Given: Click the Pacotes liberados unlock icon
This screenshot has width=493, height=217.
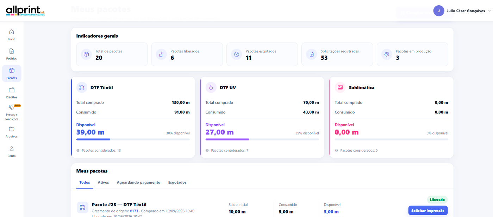Looking at the screenshot, I should pos(161,54).
